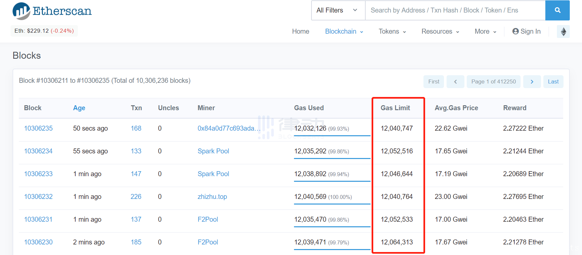This screenshot has width=582, height=255.
Task: Open the 185 transactions link
Action: 136,242
